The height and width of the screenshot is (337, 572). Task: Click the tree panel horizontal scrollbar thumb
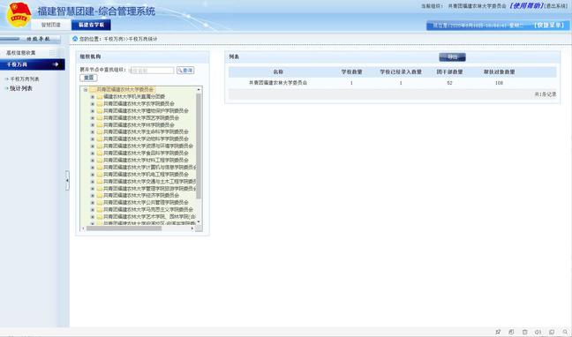pyautogui.click(x=124, y=228)
